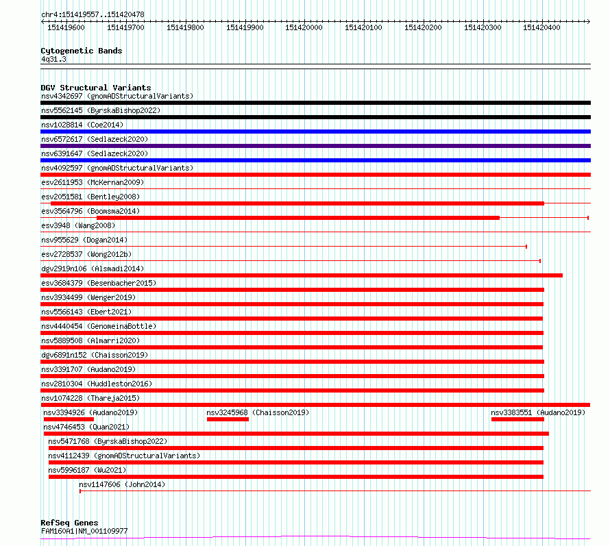This screenshot has width=610, height=546.
Task: Click the black bar under nsv5562145
Action: (x=315, y=117)
